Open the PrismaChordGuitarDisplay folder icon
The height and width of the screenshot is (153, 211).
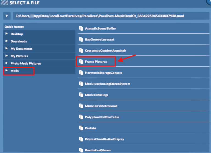[81, 139]
